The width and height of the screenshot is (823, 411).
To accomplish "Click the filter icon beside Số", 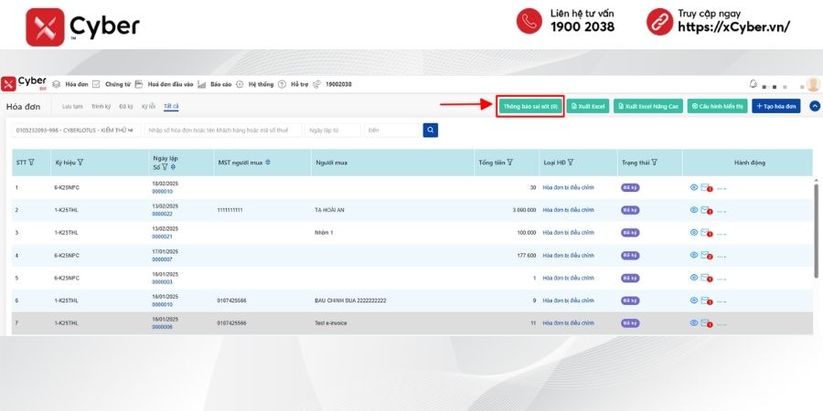I will (x=165, y=167).
